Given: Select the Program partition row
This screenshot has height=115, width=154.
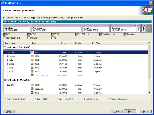Looking at the screenshot, I should [76, 56].
